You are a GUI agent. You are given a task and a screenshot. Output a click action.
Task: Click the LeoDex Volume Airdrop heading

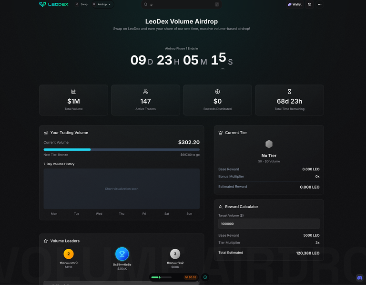coord(182,21)
